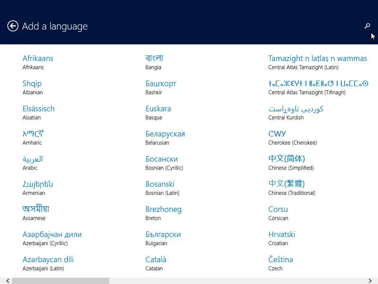Select Corsu (Corsican)
This screenshot has height=284, width=378.
(278, 213)
